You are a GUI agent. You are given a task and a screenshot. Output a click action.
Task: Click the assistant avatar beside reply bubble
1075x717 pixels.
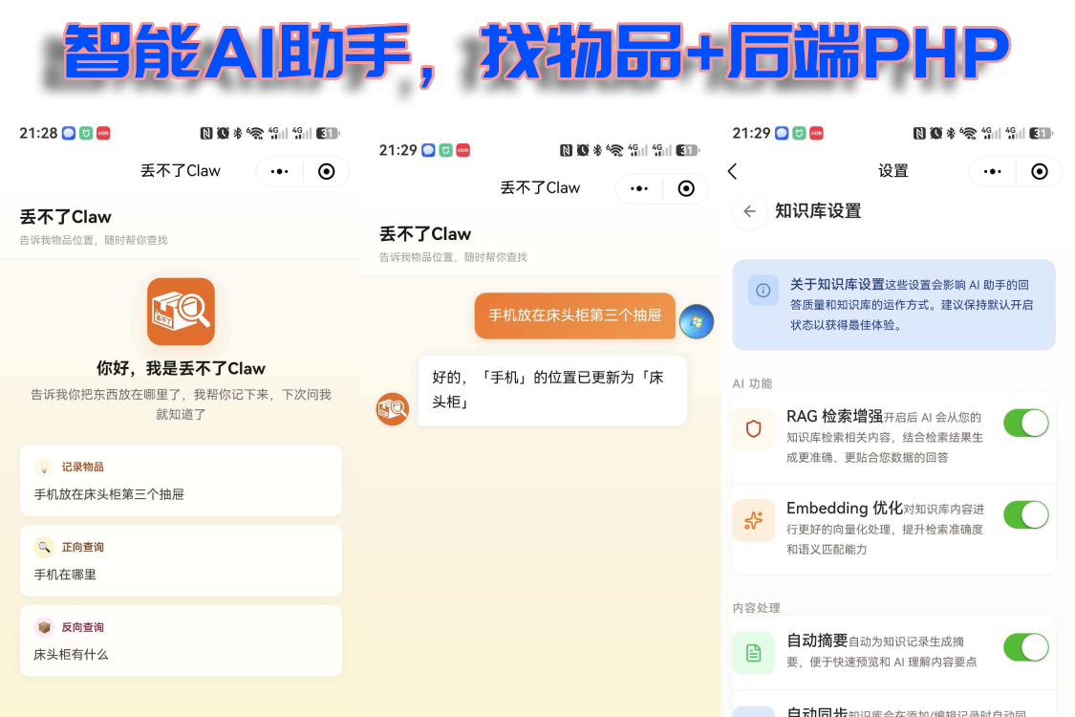393,409
